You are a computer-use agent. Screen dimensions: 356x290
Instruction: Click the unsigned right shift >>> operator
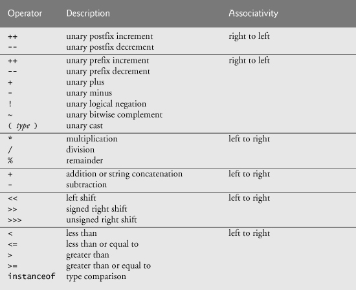tap(14, 220)
